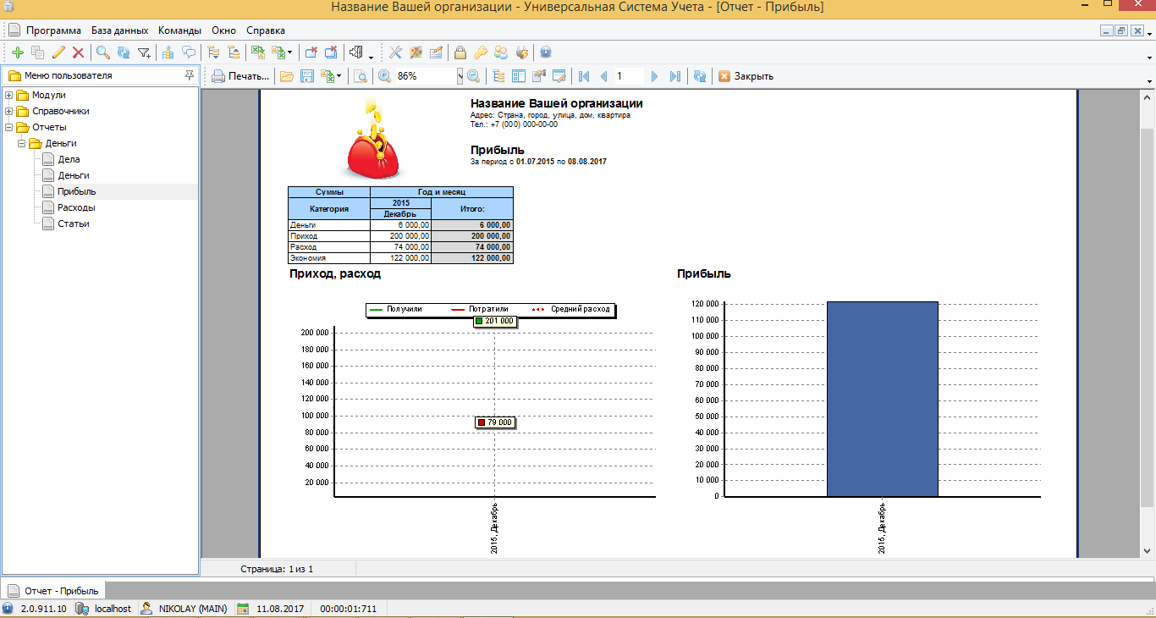Click the Печать... button
Image resolution: width=1156 pixels, height=618 pixels.
pyautogui.click(x=240, y=76)
